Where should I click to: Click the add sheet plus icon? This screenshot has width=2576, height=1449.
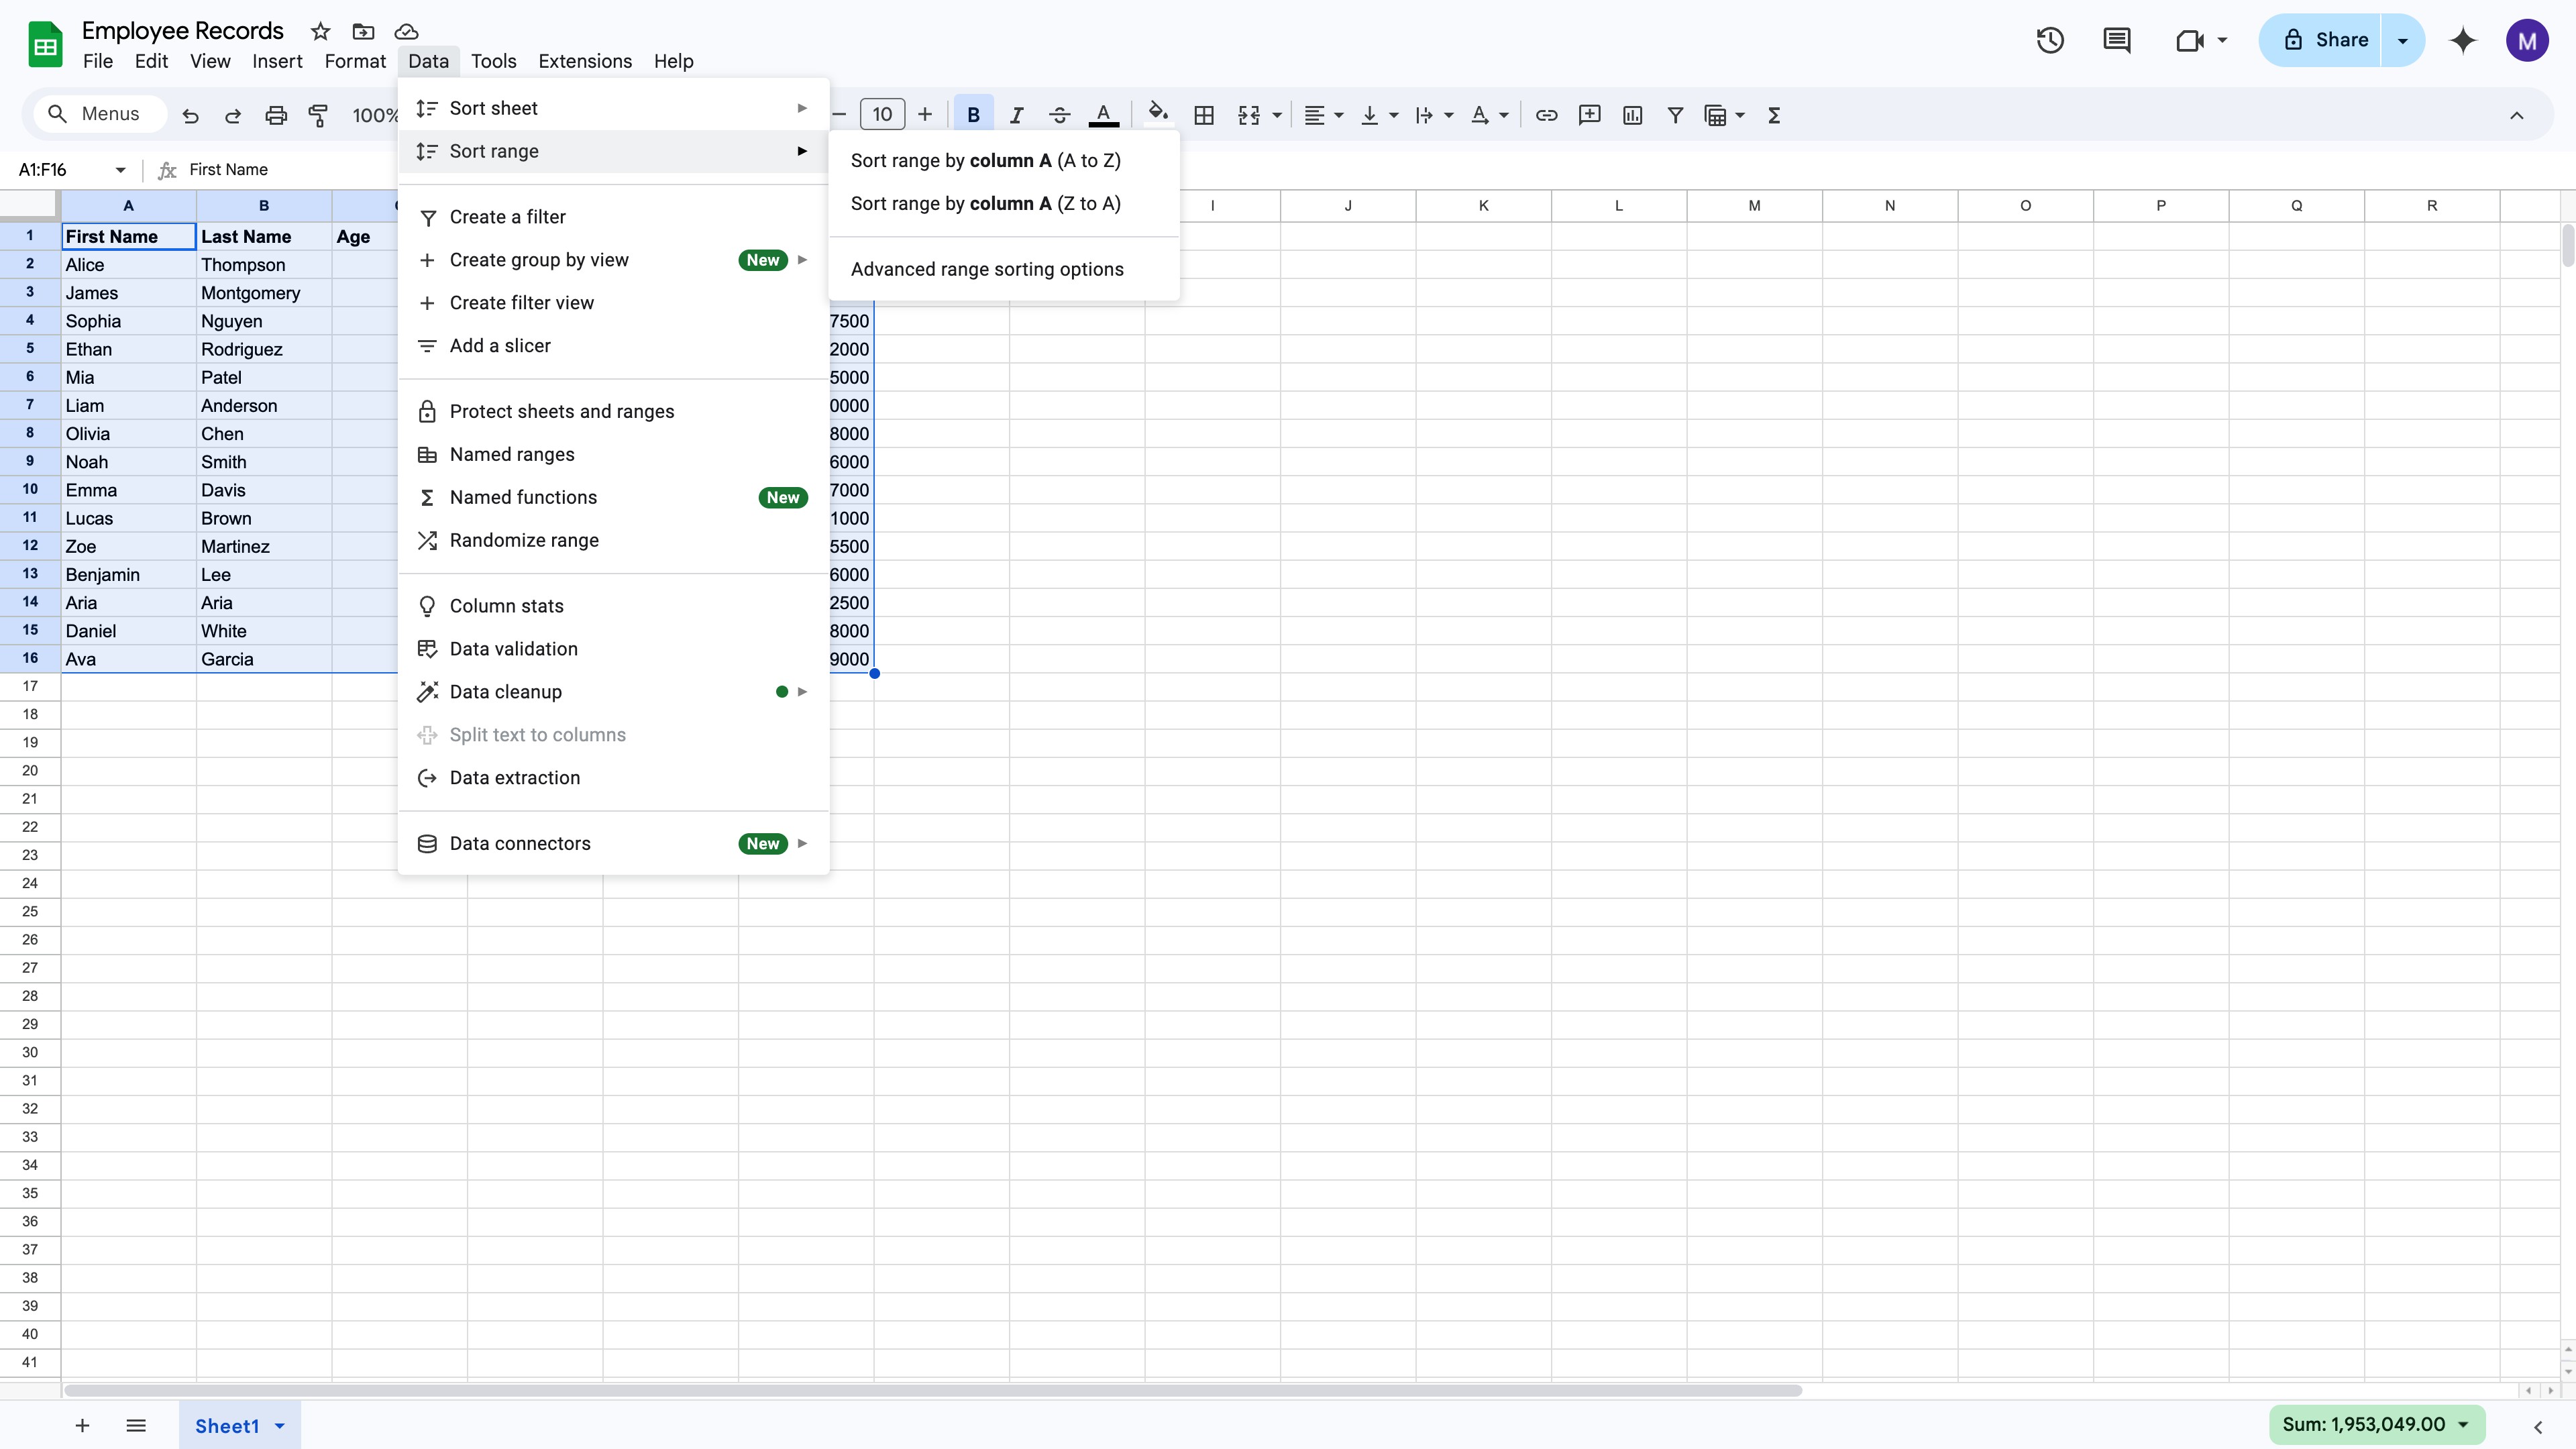[x=82, y=1425]
